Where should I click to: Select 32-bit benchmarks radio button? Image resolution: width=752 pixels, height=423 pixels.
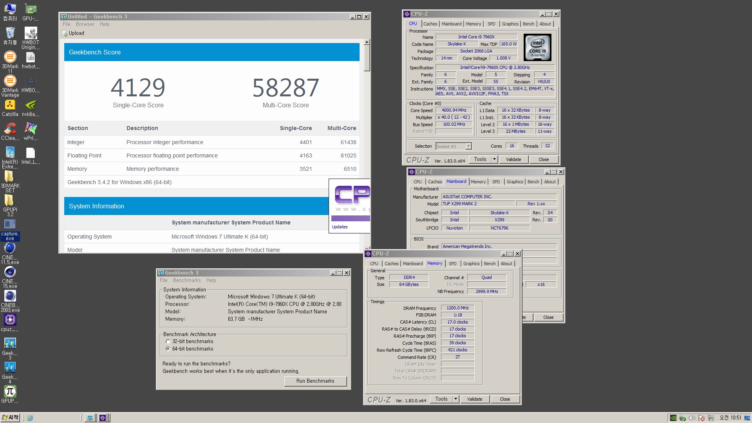coord(168,342)
